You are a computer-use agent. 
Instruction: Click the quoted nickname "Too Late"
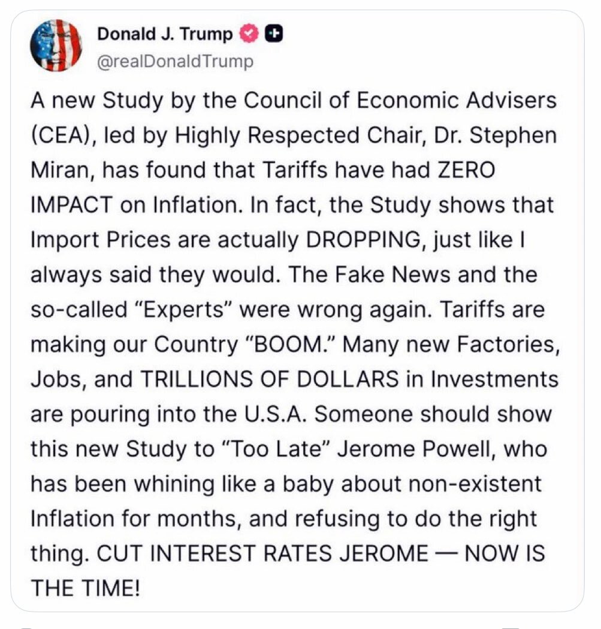pos(276,449)
